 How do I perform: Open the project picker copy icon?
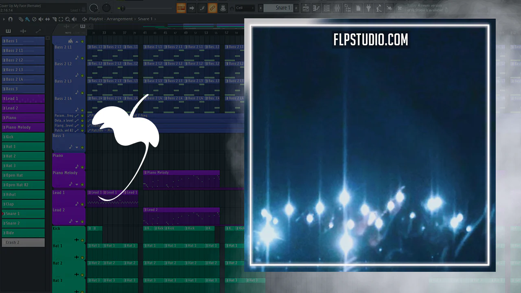[358, 8]
